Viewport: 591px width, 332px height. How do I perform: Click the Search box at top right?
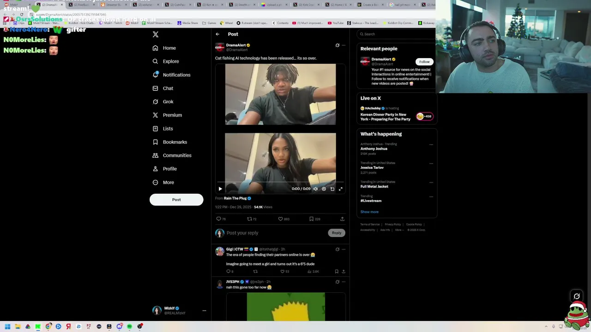click(x=396, y=34)
